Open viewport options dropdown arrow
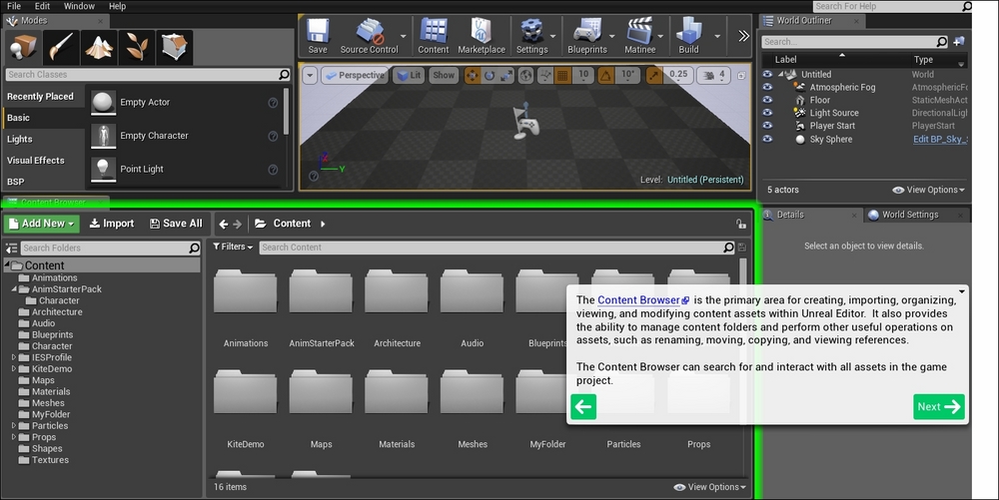The image size is (999, 500). 310,76
